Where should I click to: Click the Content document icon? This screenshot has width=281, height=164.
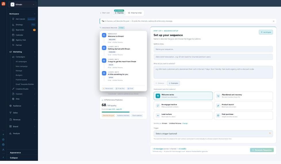[13, 94]
